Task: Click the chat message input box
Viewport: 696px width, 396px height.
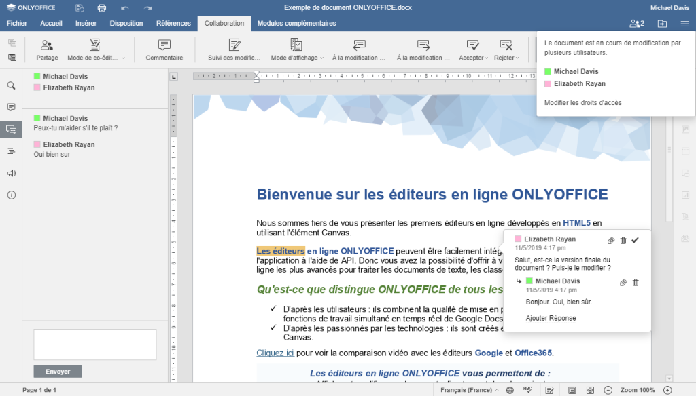Action: click(94, 344)
